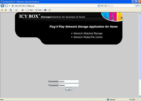Click the Add to Favorites icon
Viewport: 141px width, 101px height.
click(x=6, y=10)
